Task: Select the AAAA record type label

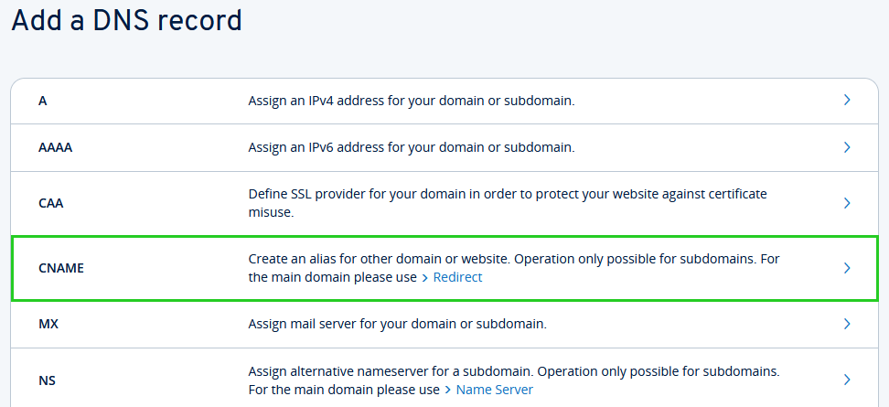Action: (55, 147)
